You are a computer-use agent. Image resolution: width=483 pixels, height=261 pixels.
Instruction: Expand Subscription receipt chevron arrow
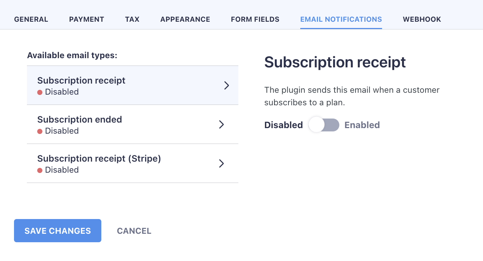pyautogui.click(x=227, y=85)
